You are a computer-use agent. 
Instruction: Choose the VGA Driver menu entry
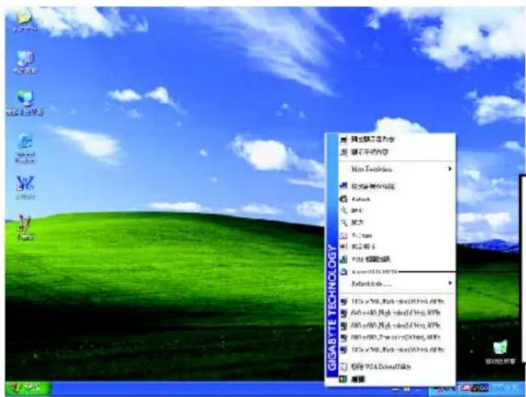tap(397, 367)
